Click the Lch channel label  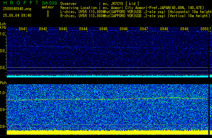pyautogui.click(x=3, y=24)
